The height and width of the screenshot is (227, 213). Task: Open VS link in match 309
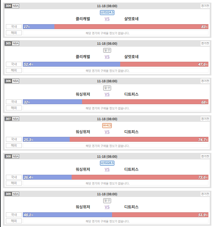point(107,207)
